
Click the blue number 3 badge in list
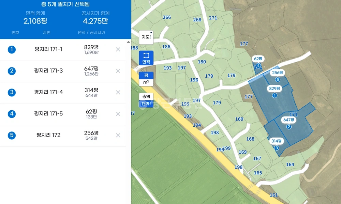(x=12, y=92)
